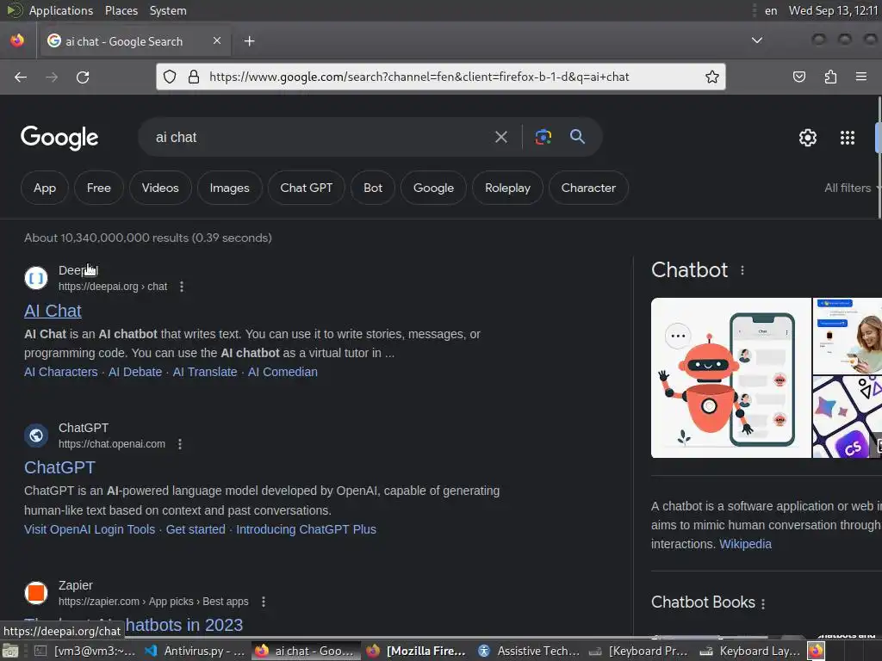Image resolution: width=882 pixels, height=661 pixels.
Task: Save page to Pocket
Action: point(798,77)
